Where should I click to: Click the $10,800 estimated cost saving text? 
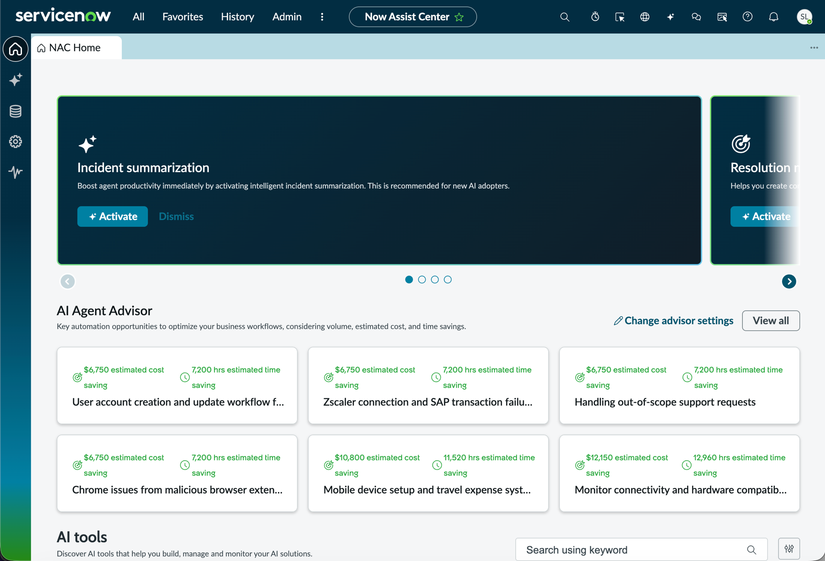click(x=377, y=465)
